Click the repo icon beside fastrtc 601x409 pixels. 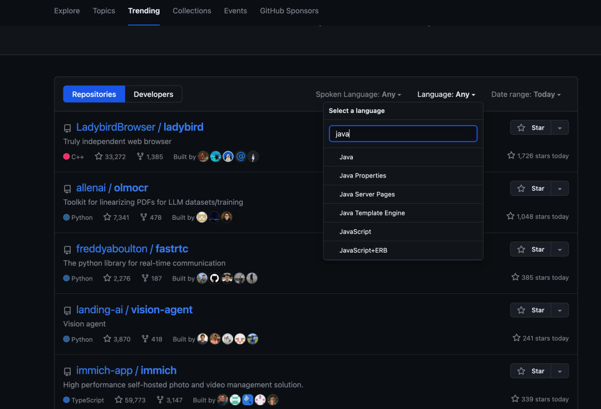tap(67, 250)
